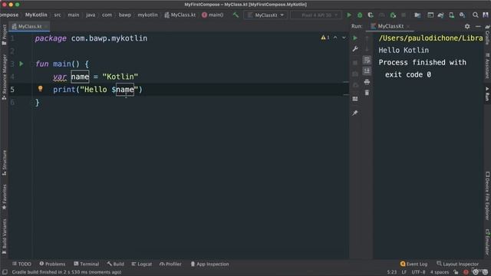
Task: Click the AVD Manager phone icon in toolbar
Action: (x=451, y=15)
